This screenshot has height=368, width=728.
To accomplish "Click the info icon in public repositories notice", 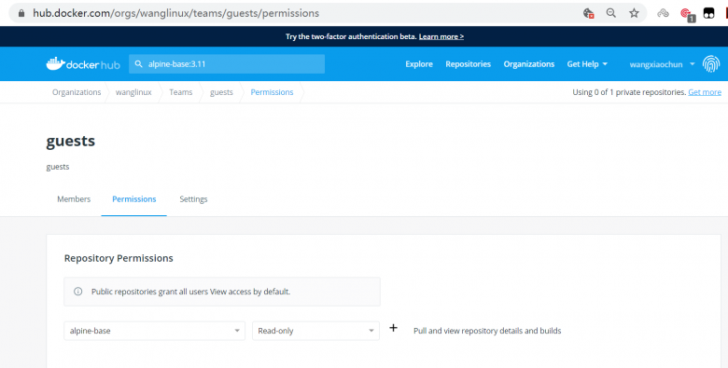I will (x=78, y=292).
